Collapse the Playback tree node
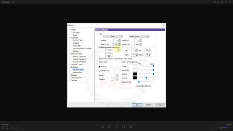 click(x=70, y=38)
